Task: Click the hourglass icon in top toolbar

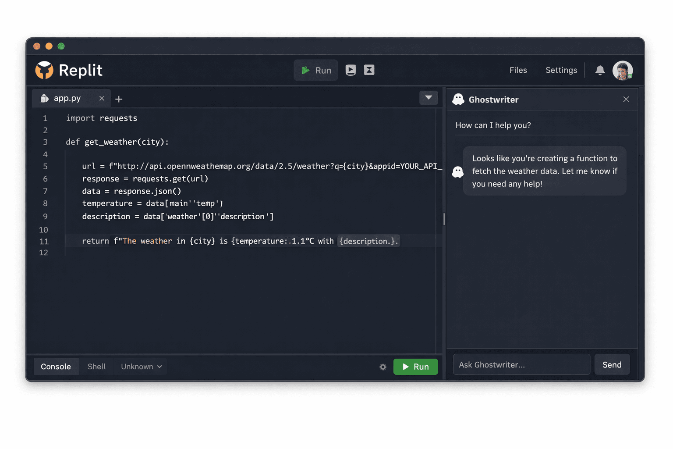Action: click(x=369, y=70)
